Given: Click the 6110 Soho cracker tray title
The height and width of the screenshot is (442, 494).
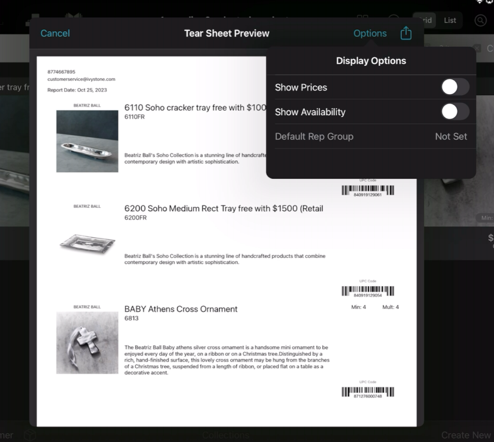Looking at the screenshot, I should [x=195, y=107].
